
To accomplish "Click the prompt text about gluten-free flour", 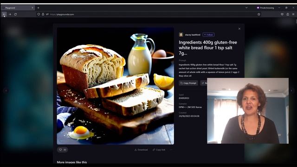I will coord(209,70).
